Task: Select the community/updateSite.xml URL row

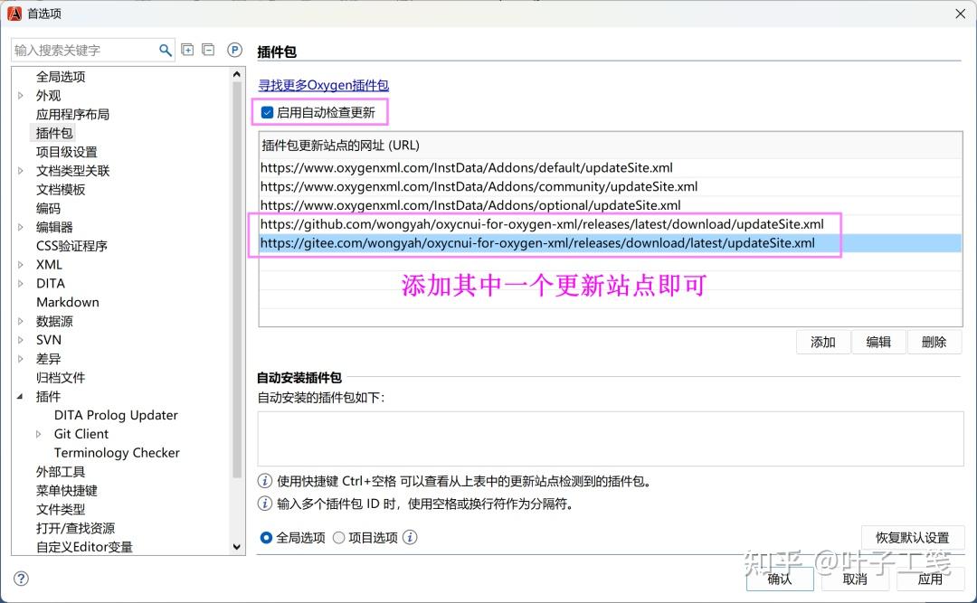Action: (x=610, y=186)
